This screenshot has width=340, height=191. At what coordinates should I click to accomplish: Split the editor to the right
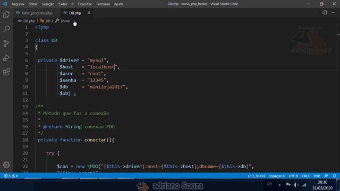point(325,13)
